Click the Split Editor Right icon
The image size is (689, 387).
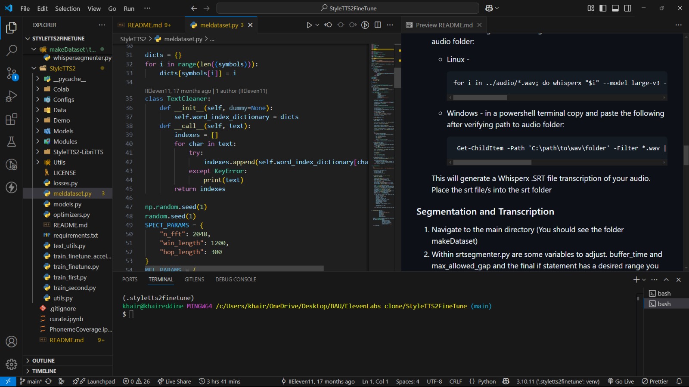click(378, 25)
